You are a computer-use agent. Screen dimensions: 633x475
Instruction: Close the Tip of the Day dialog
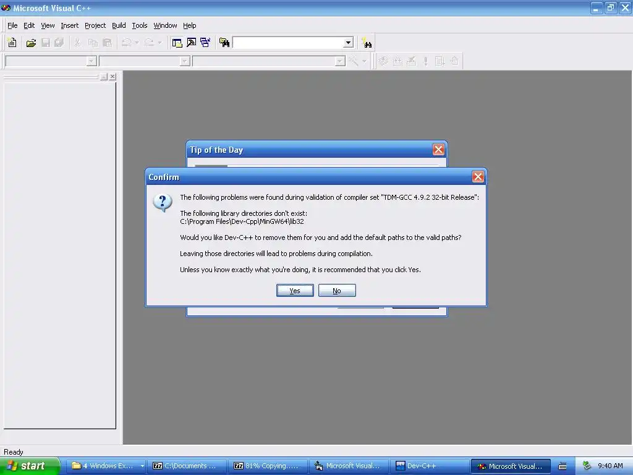pos(438,150)
